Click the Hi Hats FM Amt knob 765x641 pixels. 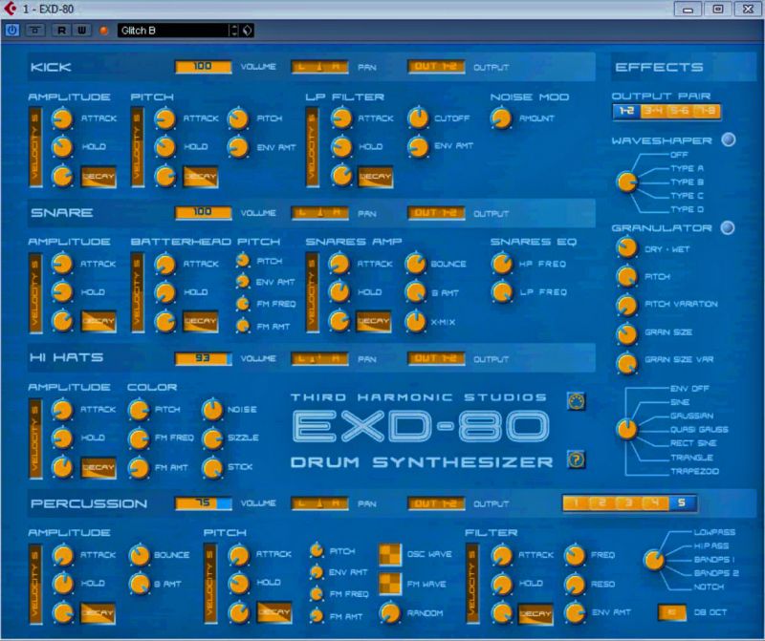click(x=139, y=468)
